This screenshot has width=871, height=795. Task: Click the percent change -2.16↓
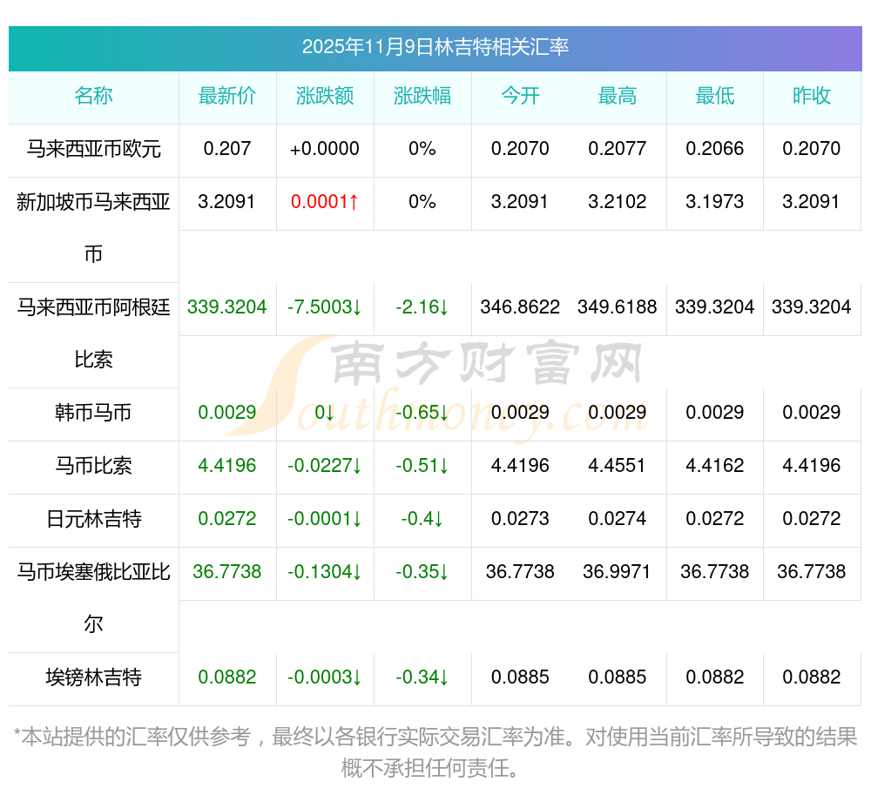tap(422, 307)
